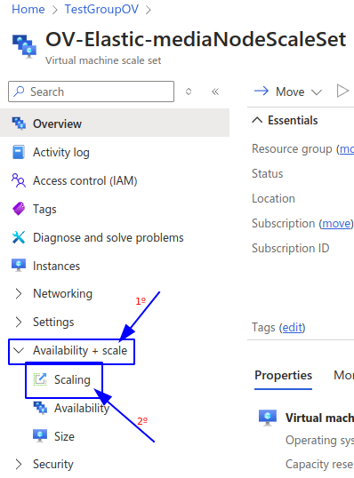Select the purple Tags icon
The image size is (354, 478).
19,209
